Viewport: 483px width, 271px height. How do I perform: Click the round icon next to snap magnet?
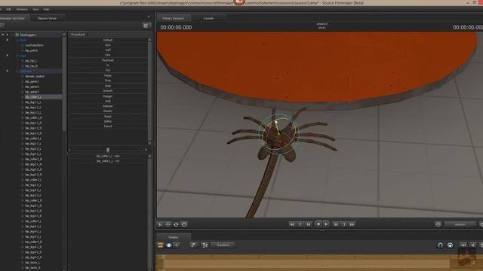[x=450, y=245]
